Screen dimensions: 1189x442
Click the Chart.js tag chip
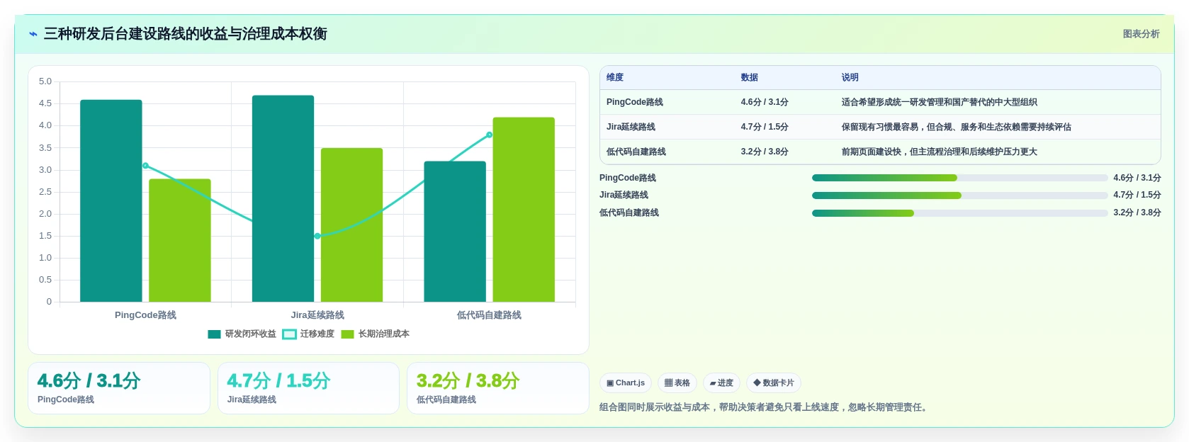click(x=626, y=383)
